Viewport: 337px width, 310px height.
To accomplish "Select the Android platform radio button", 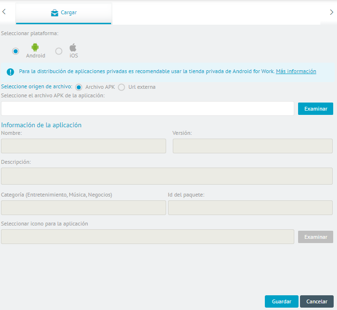I will pyautogui.click(x=16, y=51).
